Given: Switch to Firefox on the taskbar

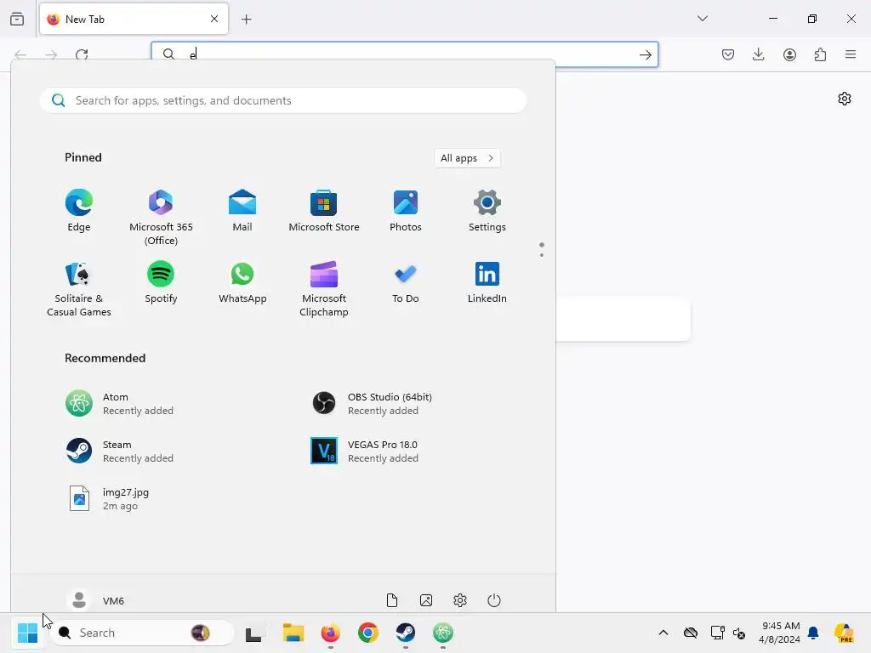Looking at the screenshot, I should pyautogui.click(x=331, y=633).
